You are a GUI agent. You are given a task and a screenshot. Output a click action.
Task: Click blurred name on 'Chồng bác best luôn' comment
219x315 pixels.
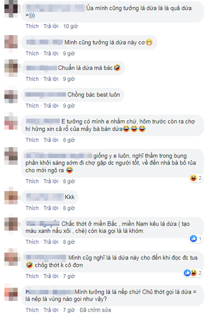pyautogui.click(x=45, y=95)
